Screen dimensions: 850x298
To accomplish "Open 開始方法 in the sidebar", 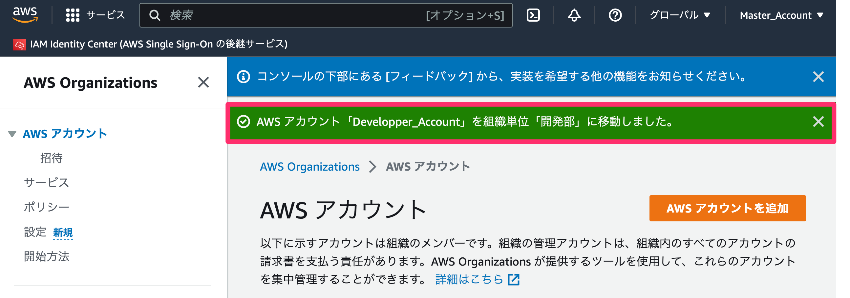I will click(x=47, y=256).
